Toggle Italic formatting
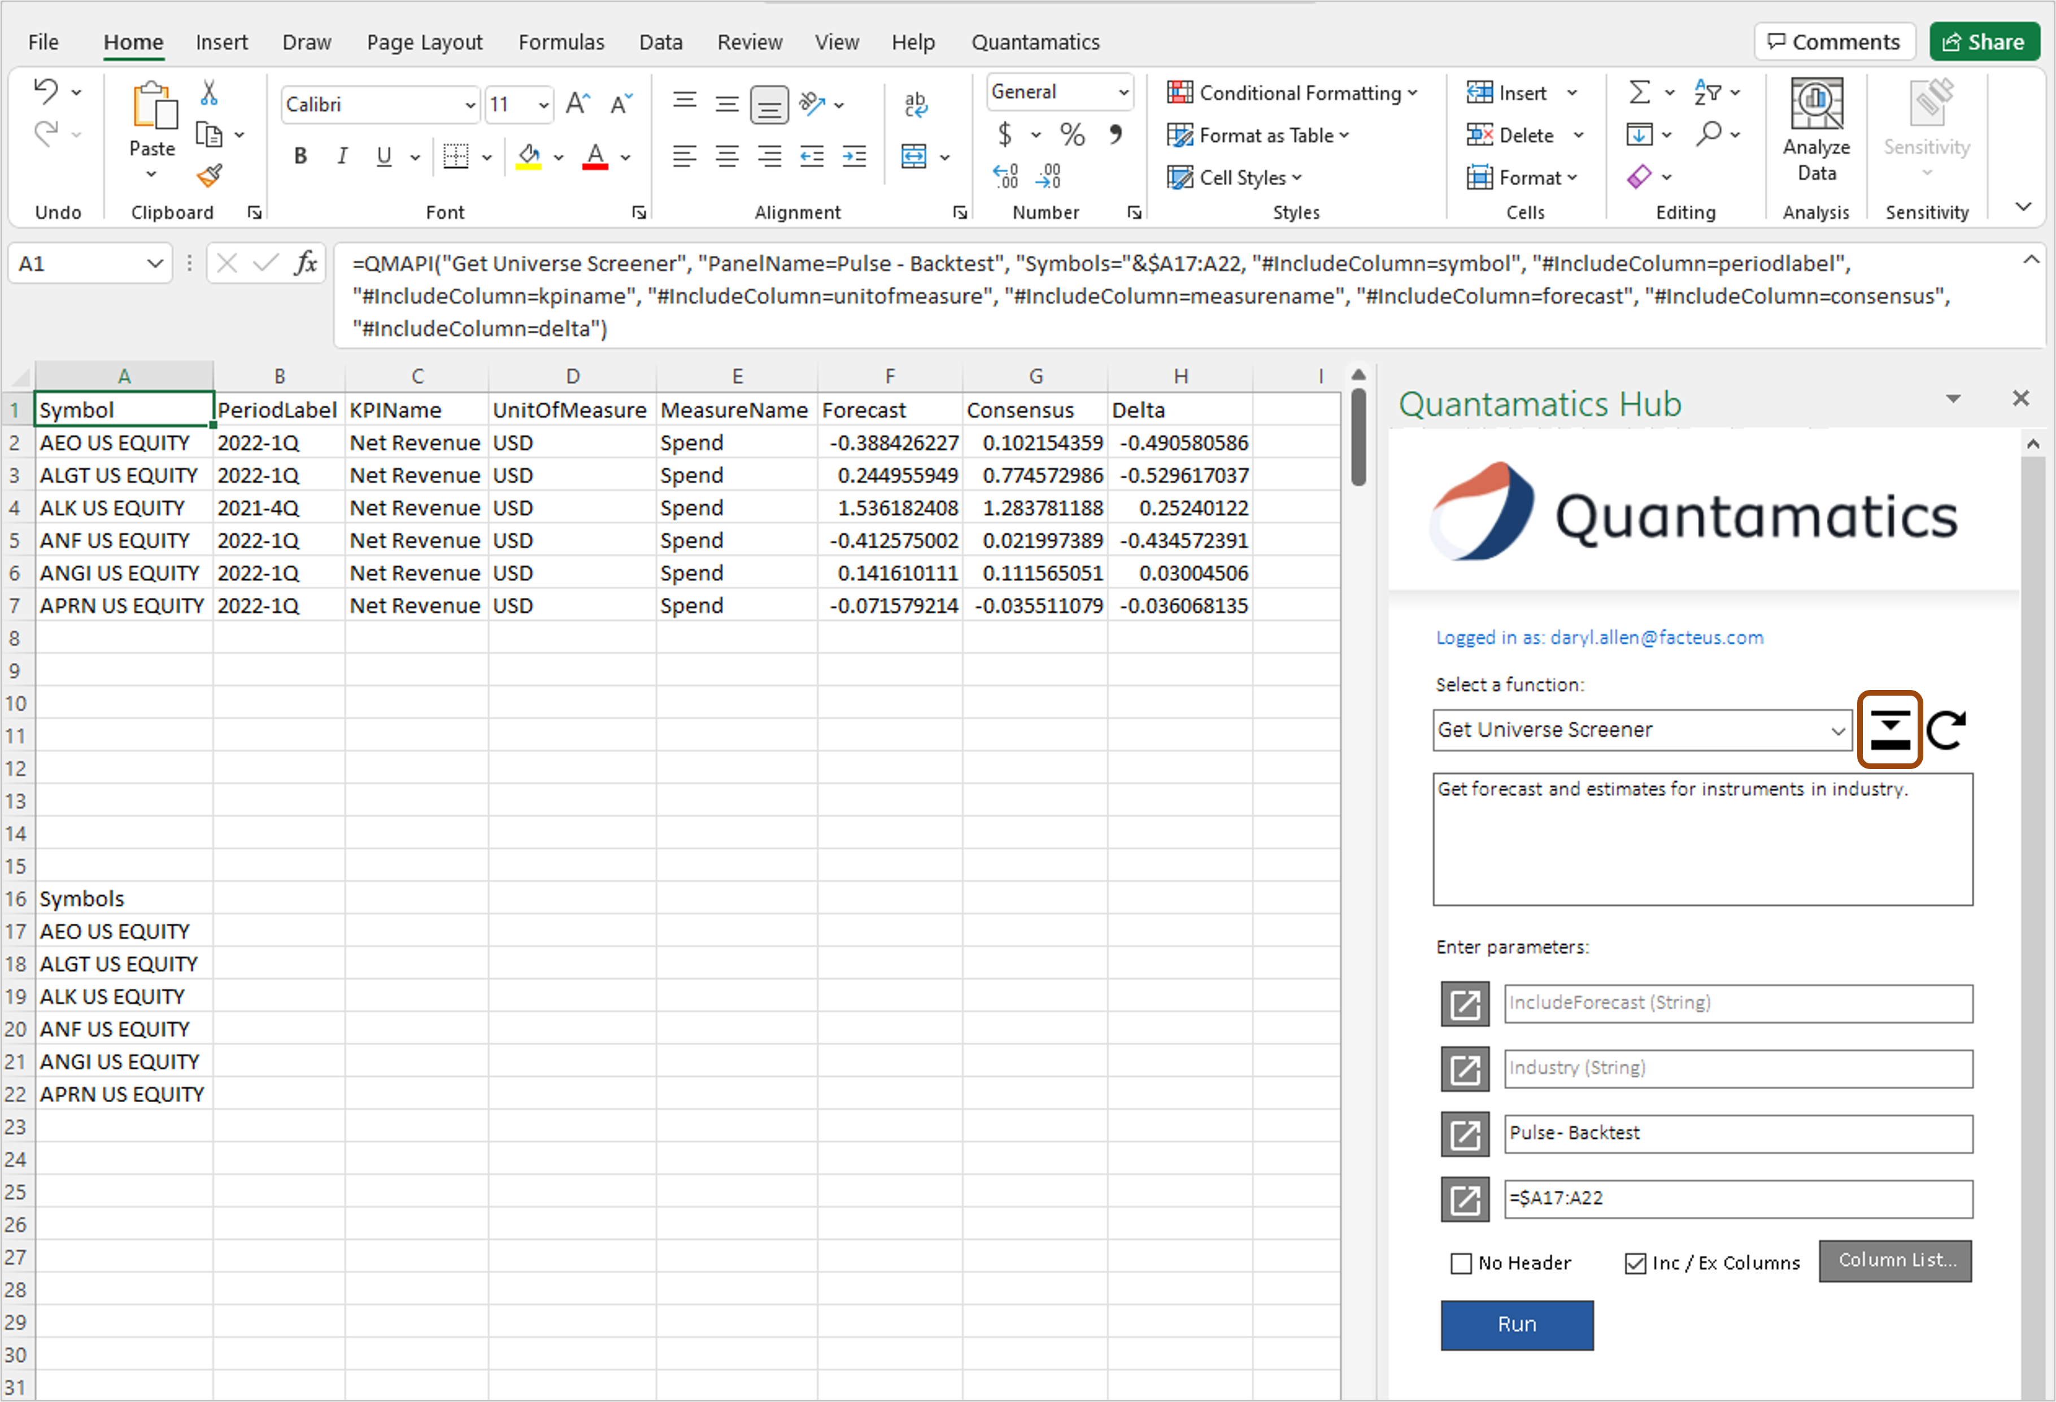The image size is (2056, 1402). pyautogui.click(x=342, y=156)
